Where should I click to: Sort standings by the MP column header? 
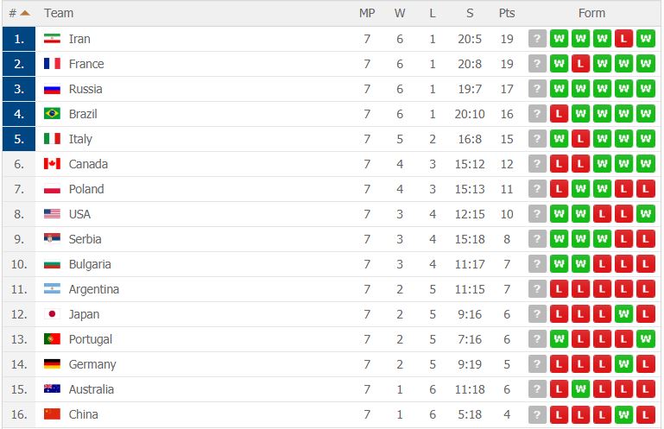[367, 13]
